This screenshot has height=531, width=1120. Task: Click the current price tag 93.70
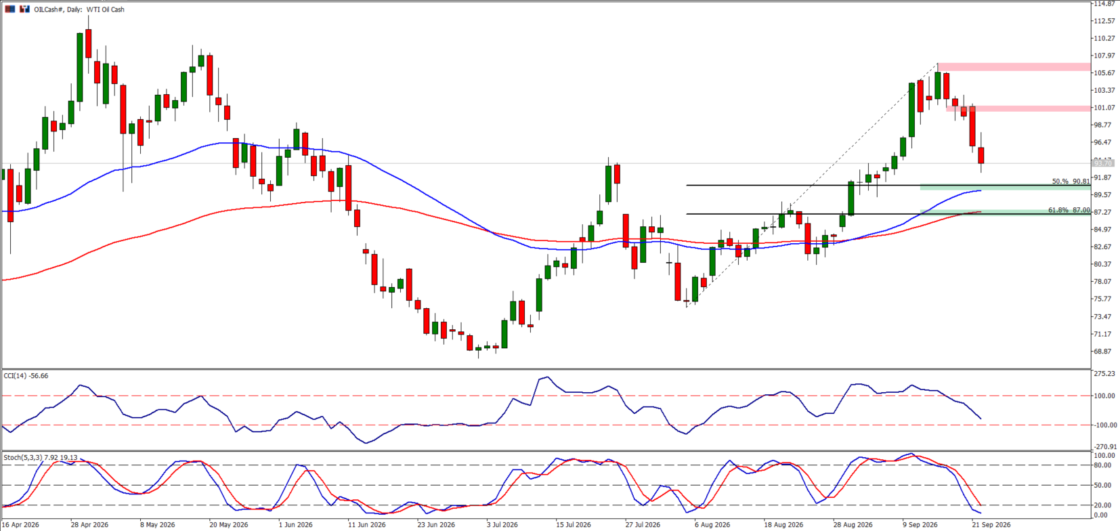coord(1103,163)
